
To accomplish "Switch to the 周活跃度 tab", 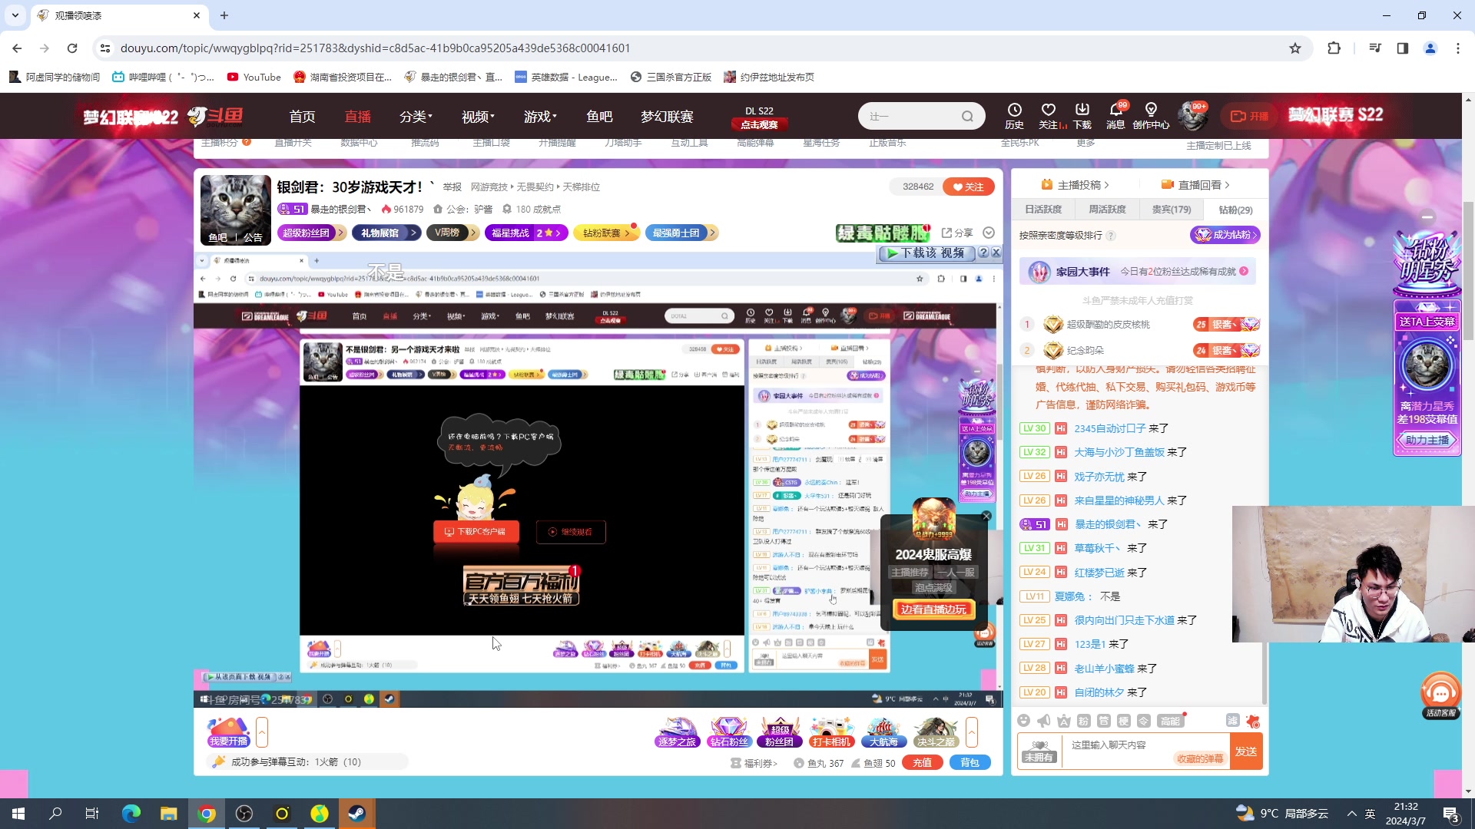I will (1107, 210).
